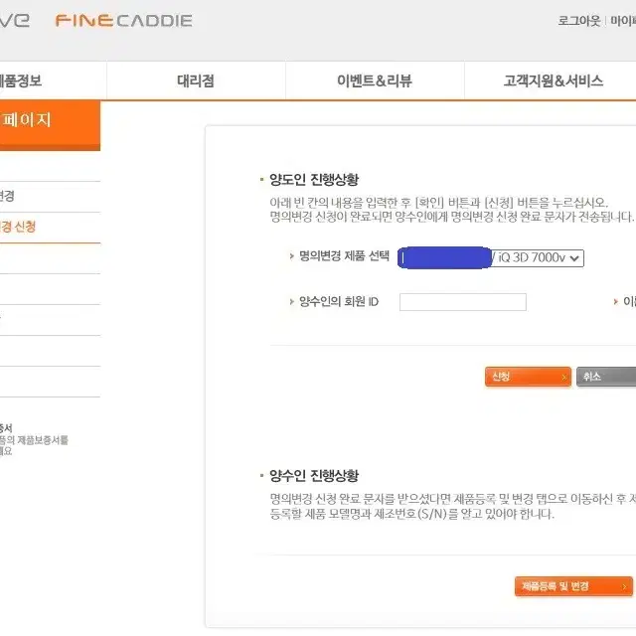
Task: Click the 로그아웃 link
Action: click(x=578, y=20)
